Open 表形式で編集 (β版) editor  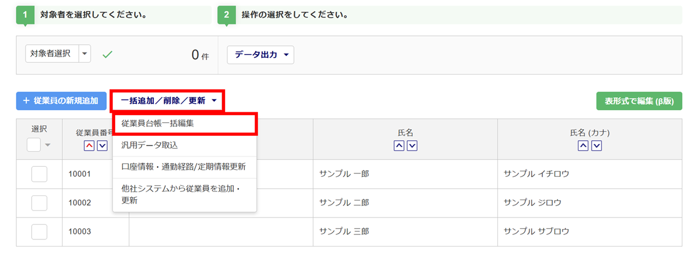point(639,101)
